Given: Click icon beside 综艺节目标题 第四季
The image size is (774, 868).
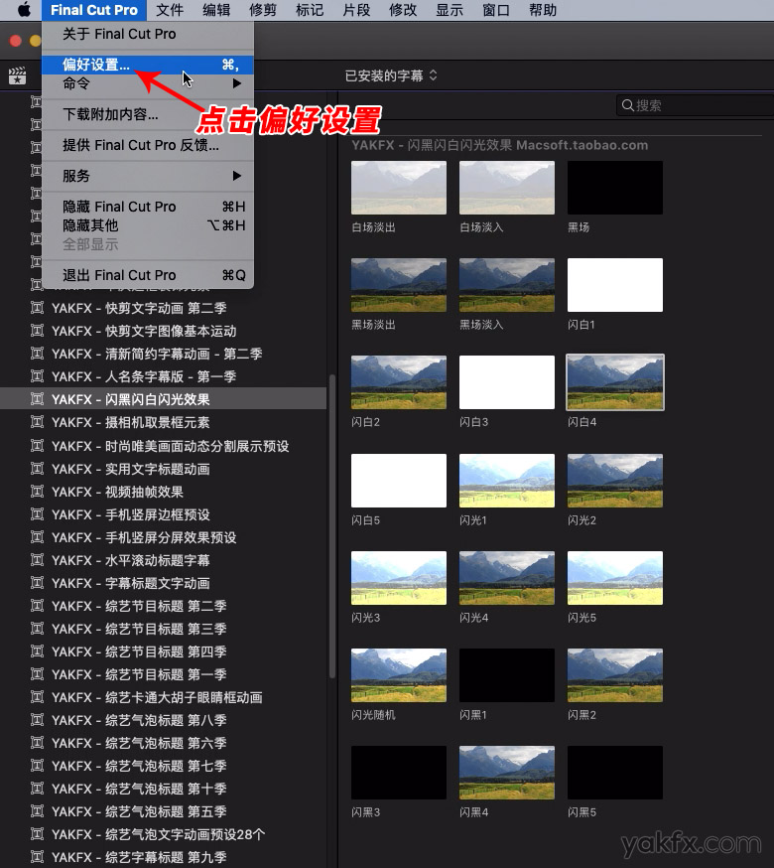Looking at the screenshot, I should coord(37,651).
